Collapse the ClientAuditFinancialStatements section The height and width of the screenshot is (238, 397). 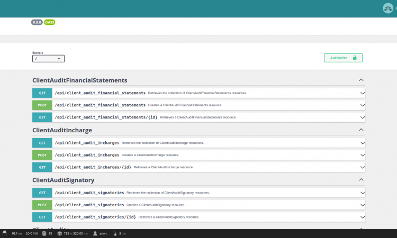click(x=361, y=80)
